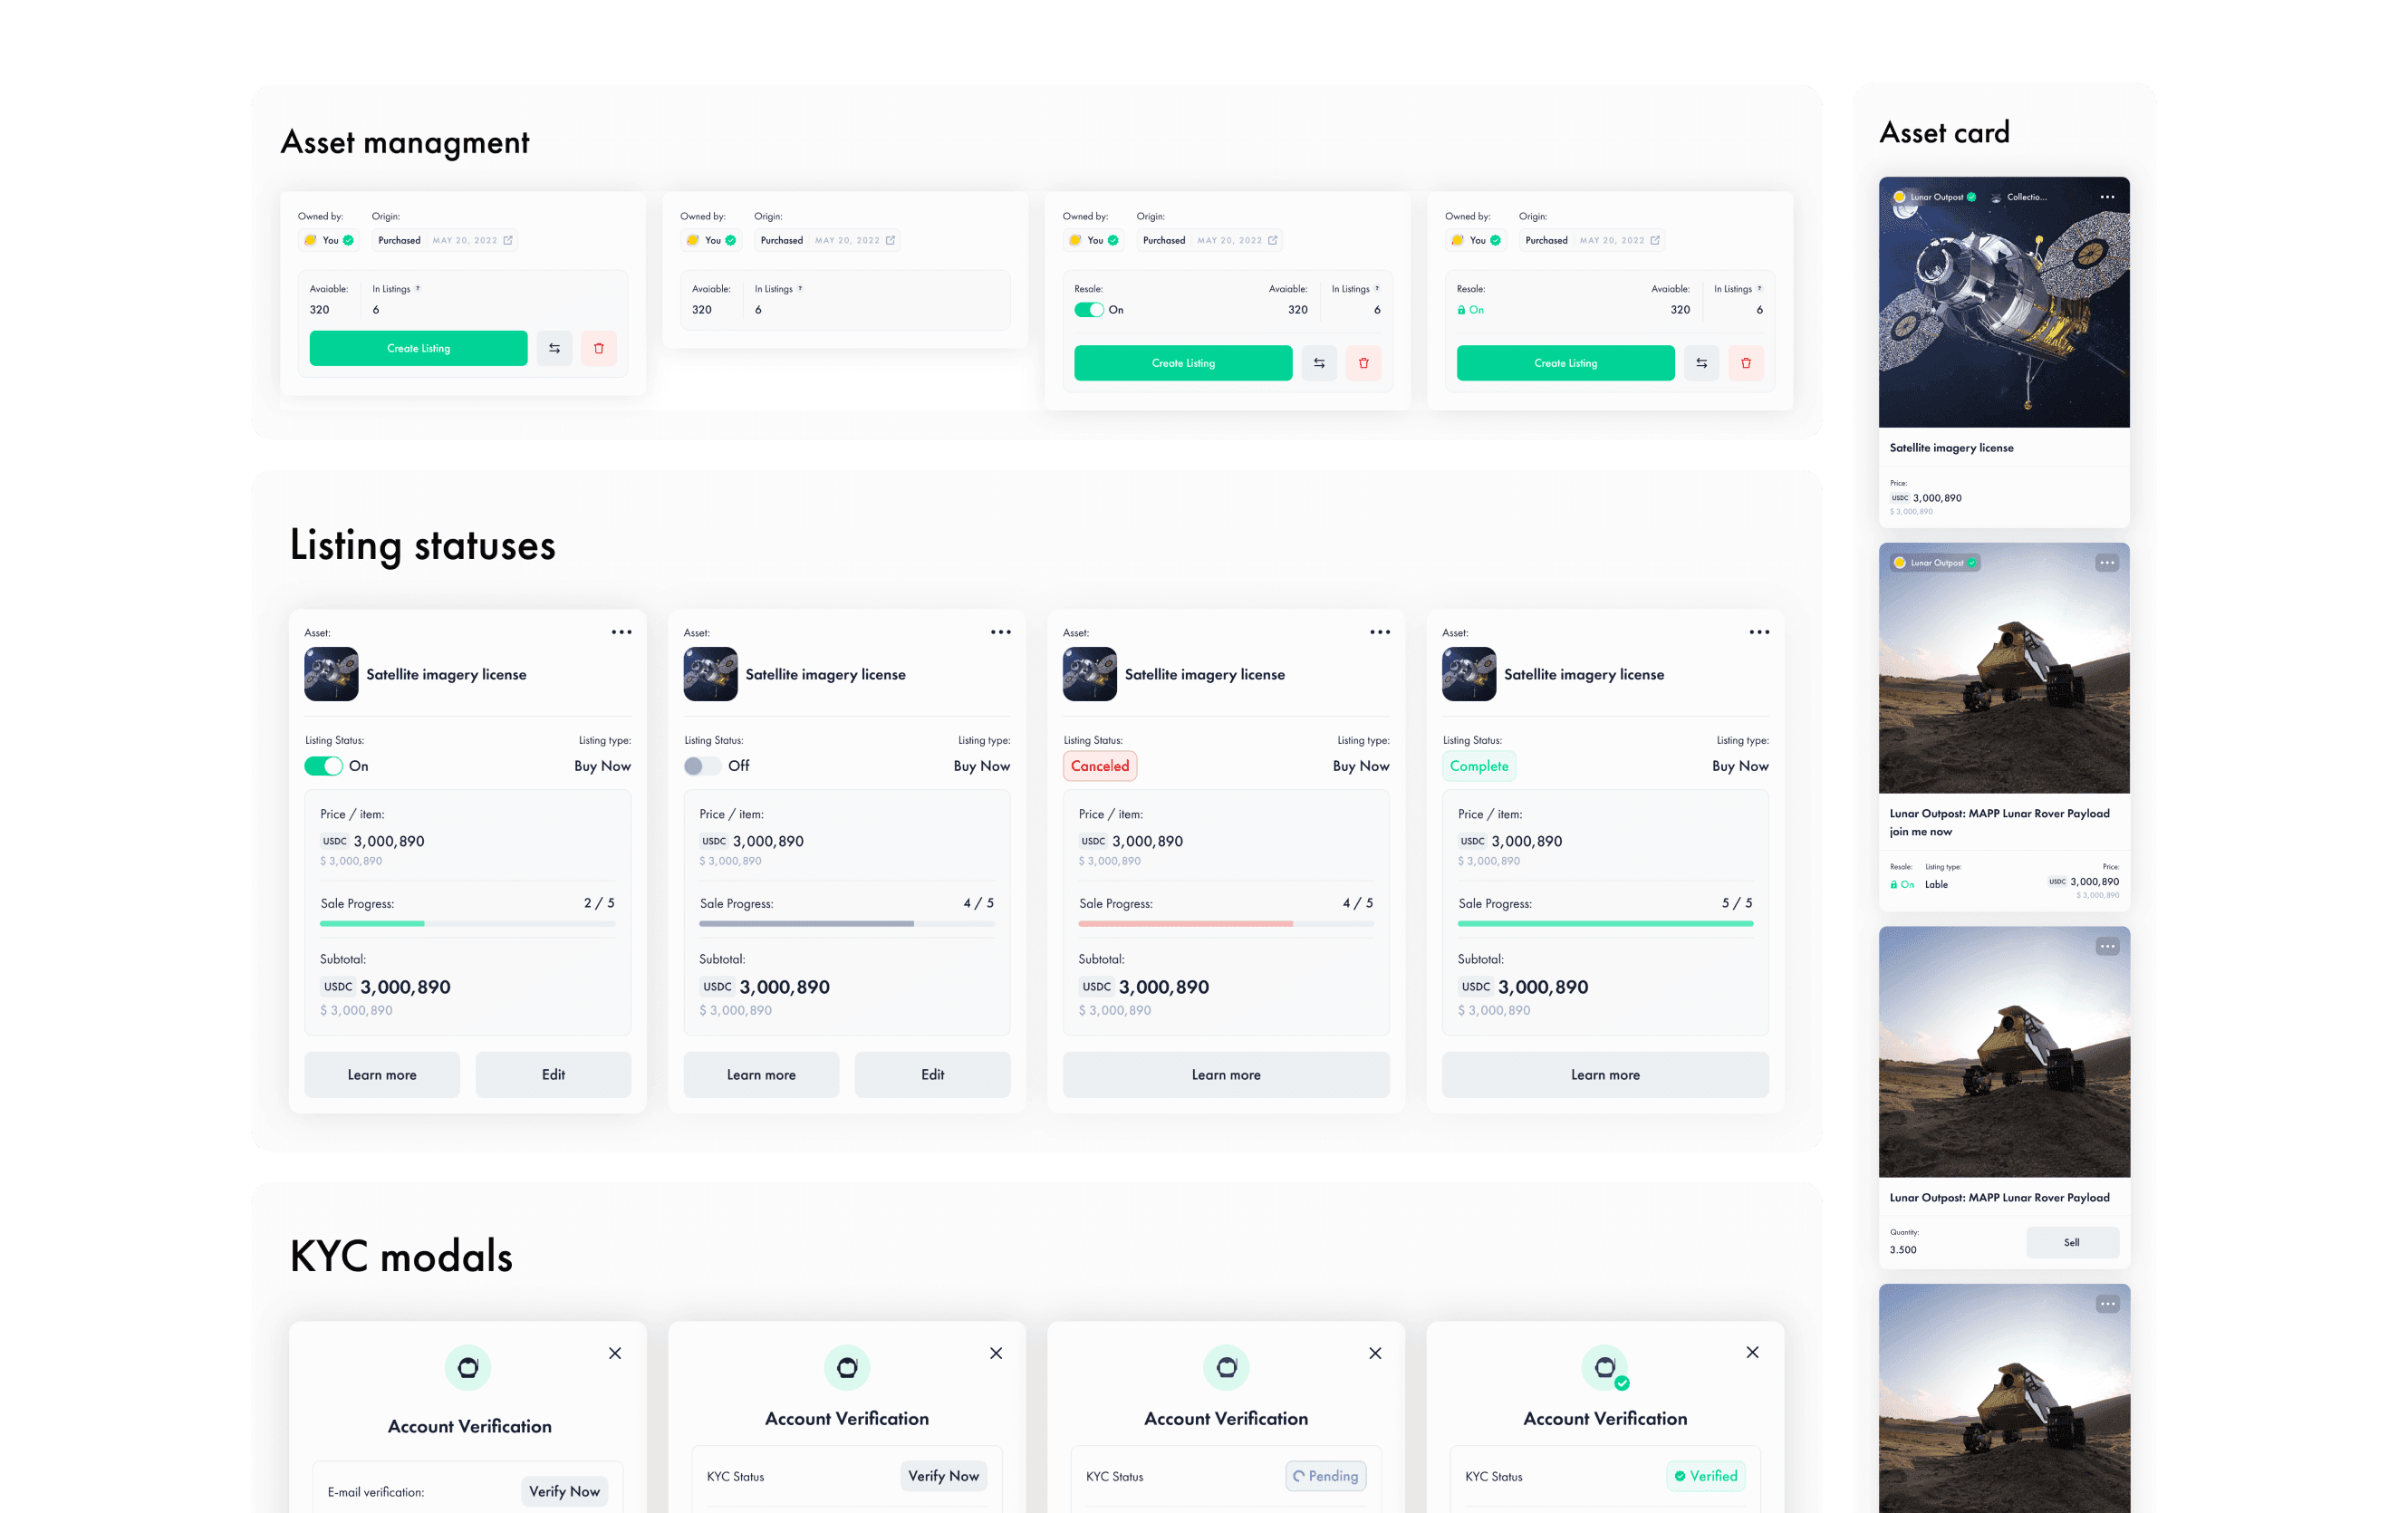
Task: Click the transfer arrows icon in the first asset card
Action: [554, 348]
